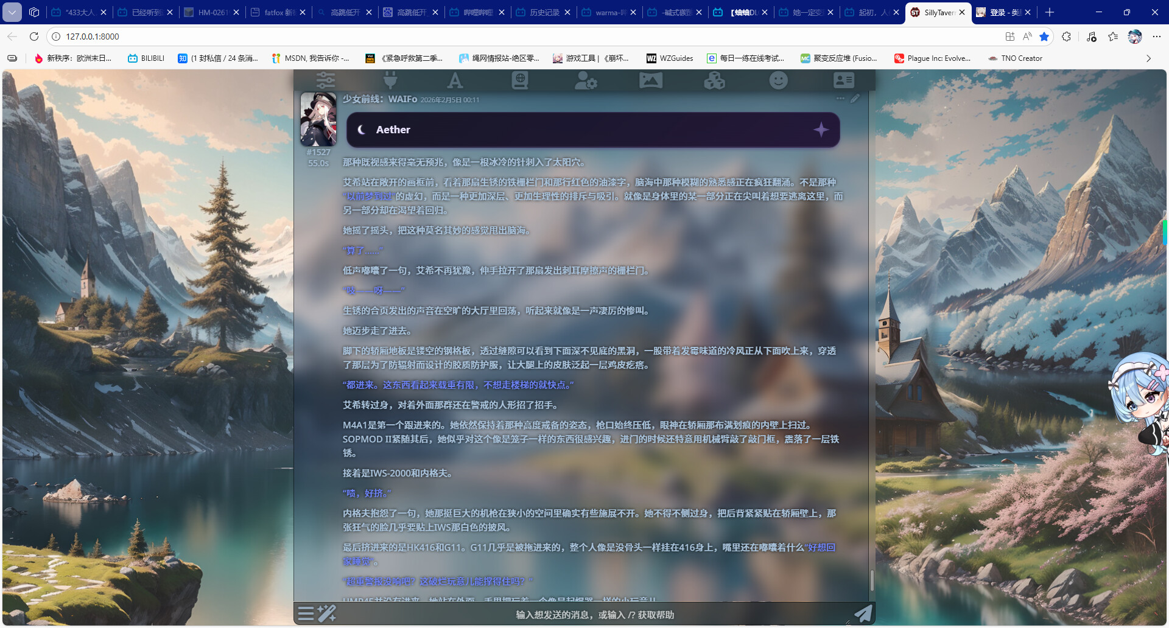The width and height of the screenshot is (1169, 628).
Task: Click the crescent moon icon beside Aether
Action: tap(362, 130)
